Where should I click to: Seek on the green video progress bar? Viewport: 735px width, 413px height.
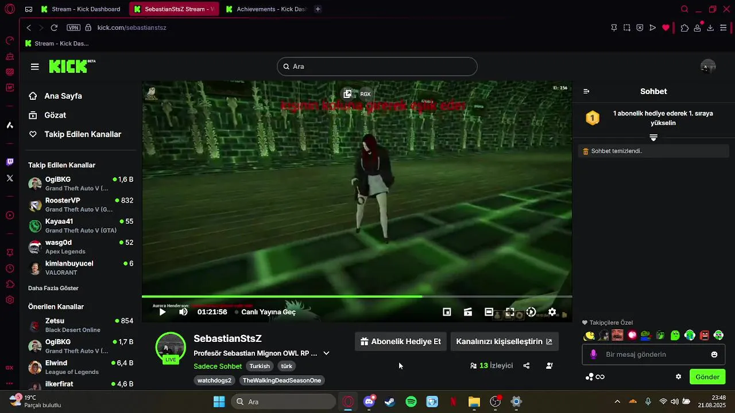[357, 297]
